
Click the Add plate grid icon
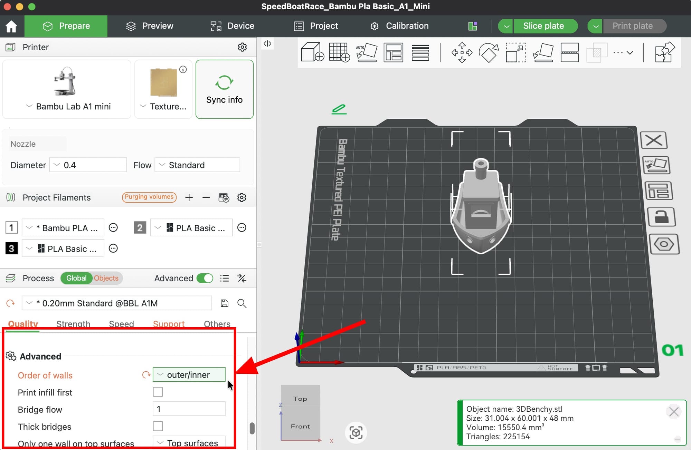339,52
